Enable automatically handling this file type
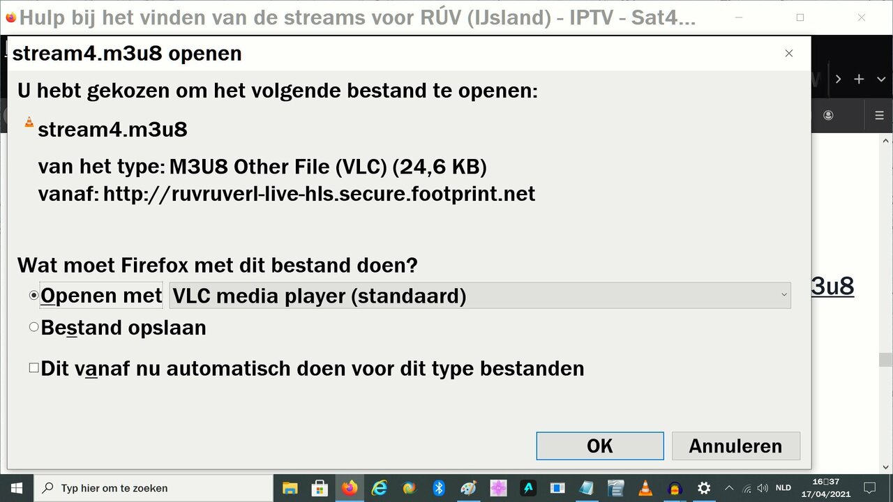This screenshot has width=893, height=502. point(33,367)
